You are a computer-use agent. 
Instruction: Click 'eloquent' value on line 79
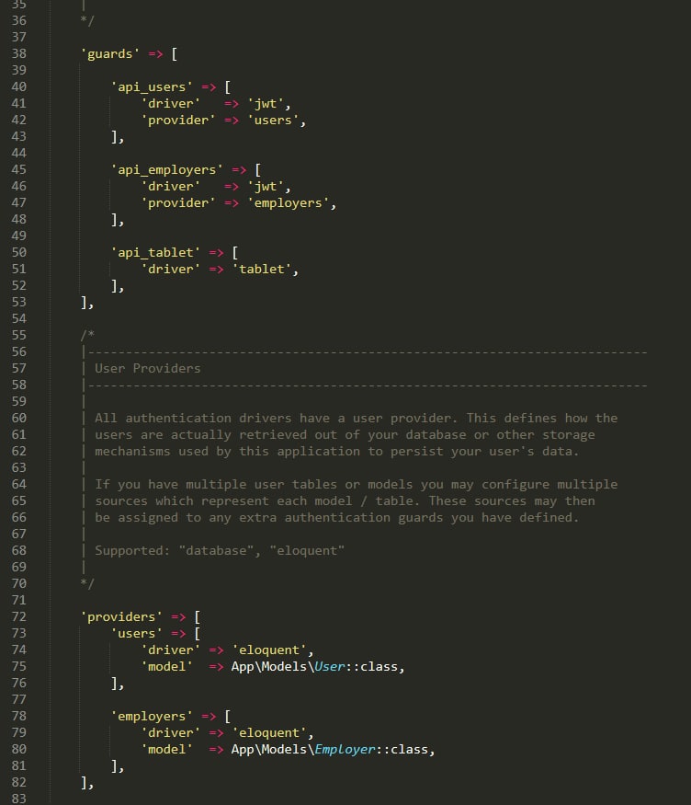269,732
